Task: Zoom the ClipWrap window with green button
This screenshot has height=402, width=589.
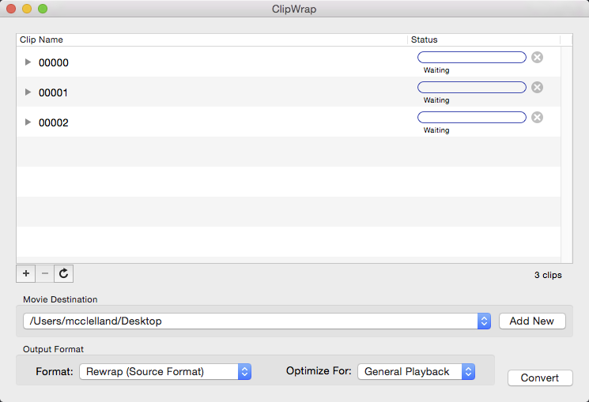Action: tap(43, 9)
